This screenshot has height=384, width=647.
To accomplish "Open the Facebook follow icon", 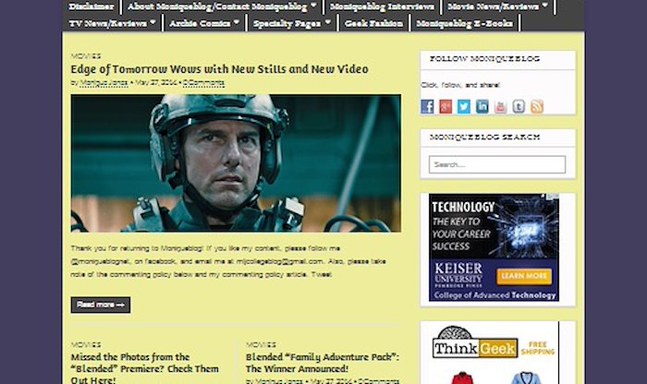I will tap(427, 107).
